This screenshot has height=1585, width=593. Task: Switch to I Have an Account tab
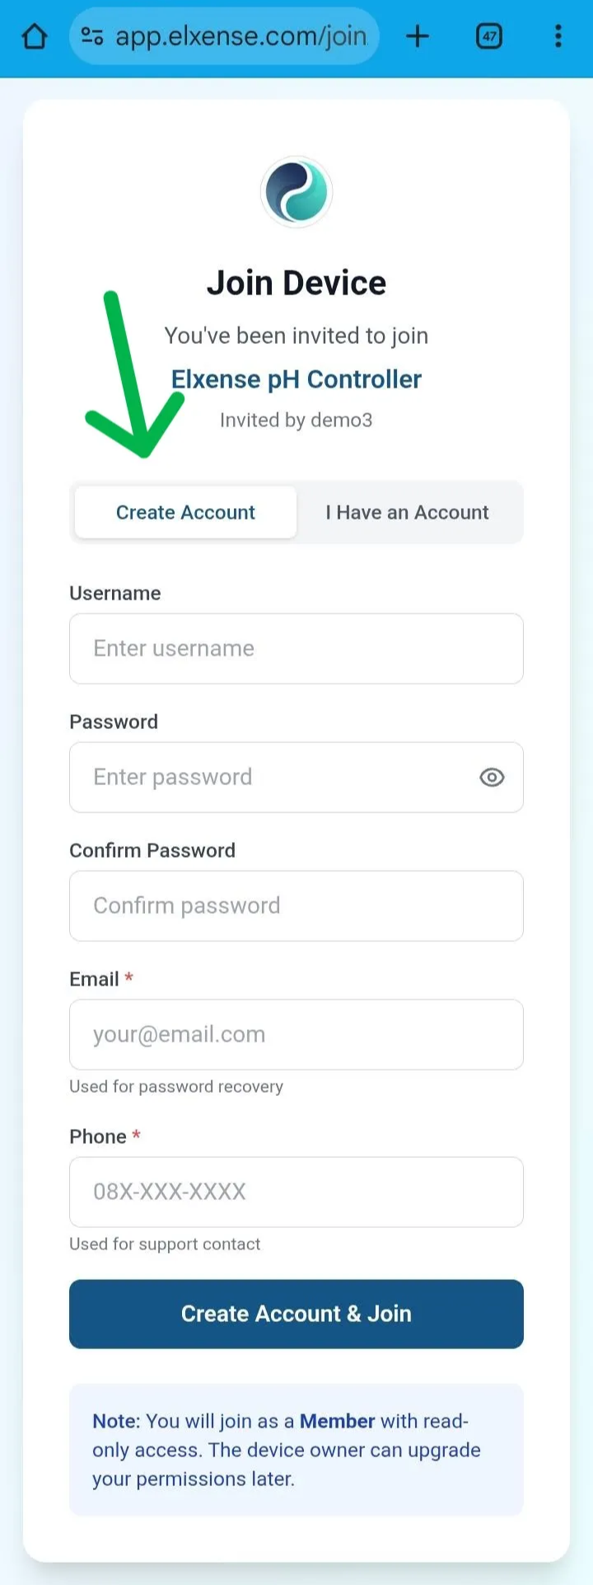tap(407, 512)
